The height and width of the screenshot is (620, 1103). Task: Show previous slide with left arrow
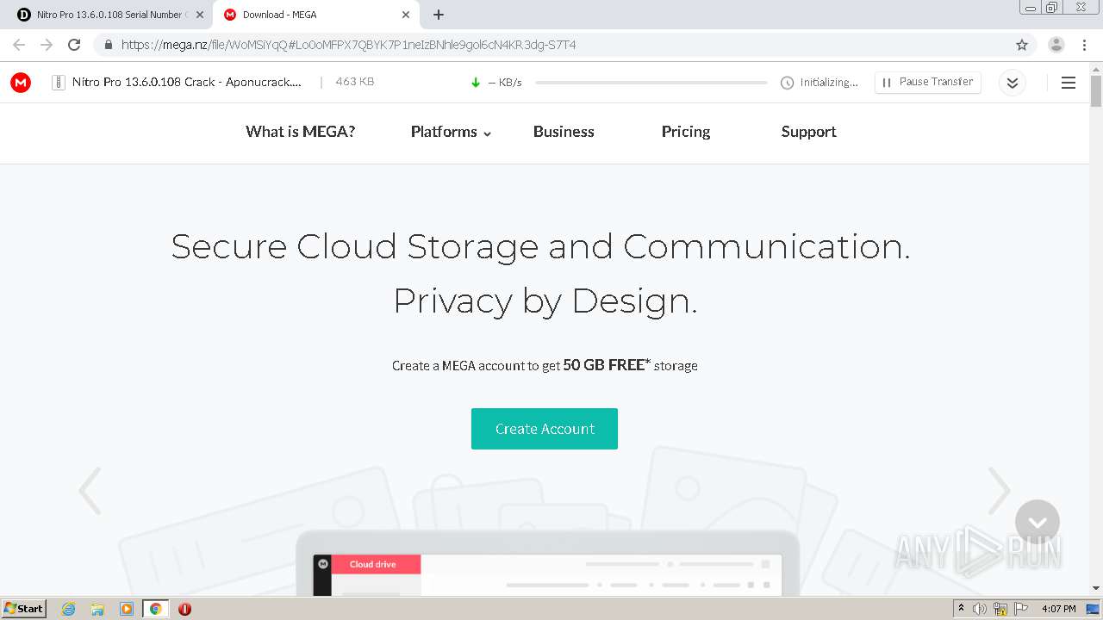click(x=90, y=491)
